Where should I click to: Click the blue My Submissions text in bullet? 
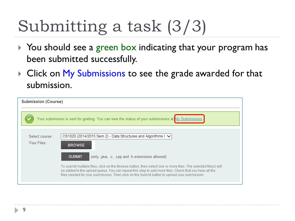click(94, 74)
